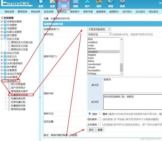Select ftitle in the field list
Viewport: 162px width, 141px height.
coord(103,39)
